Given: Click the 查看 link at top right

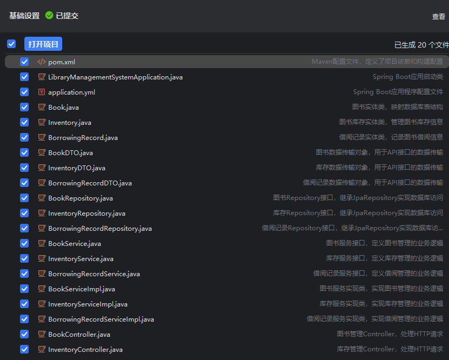Looking at the screenshot, I should tap(438, 17).
